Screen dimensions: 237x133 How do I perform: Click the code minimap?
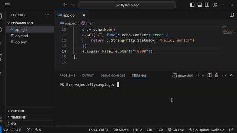229,30
